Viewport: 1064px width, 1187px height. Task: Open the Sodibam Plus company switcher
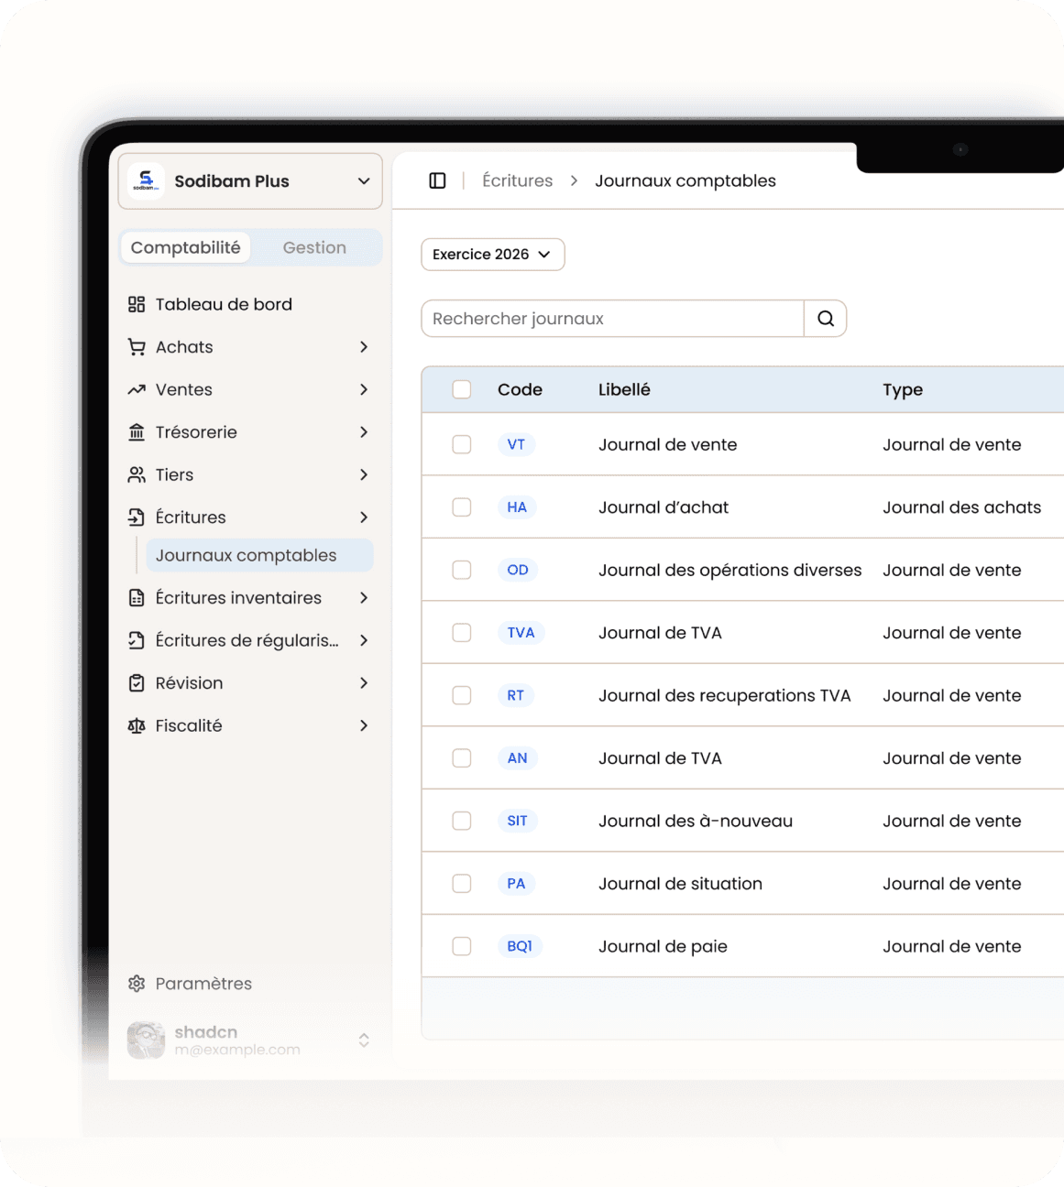pyautogui.click(x=250, y=181)
